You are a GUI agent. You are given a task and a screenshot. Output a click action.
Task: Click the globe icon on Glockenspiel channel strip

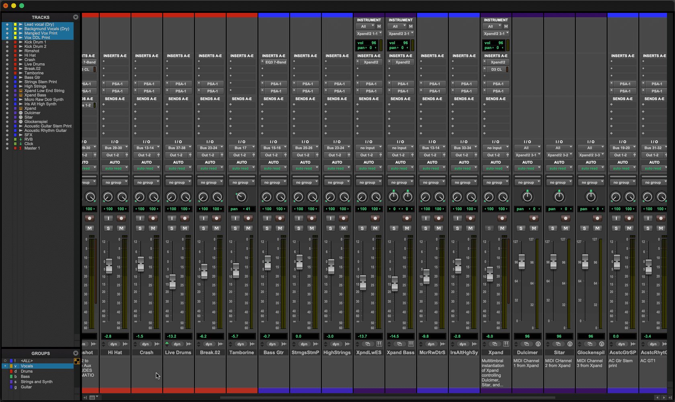601,344
